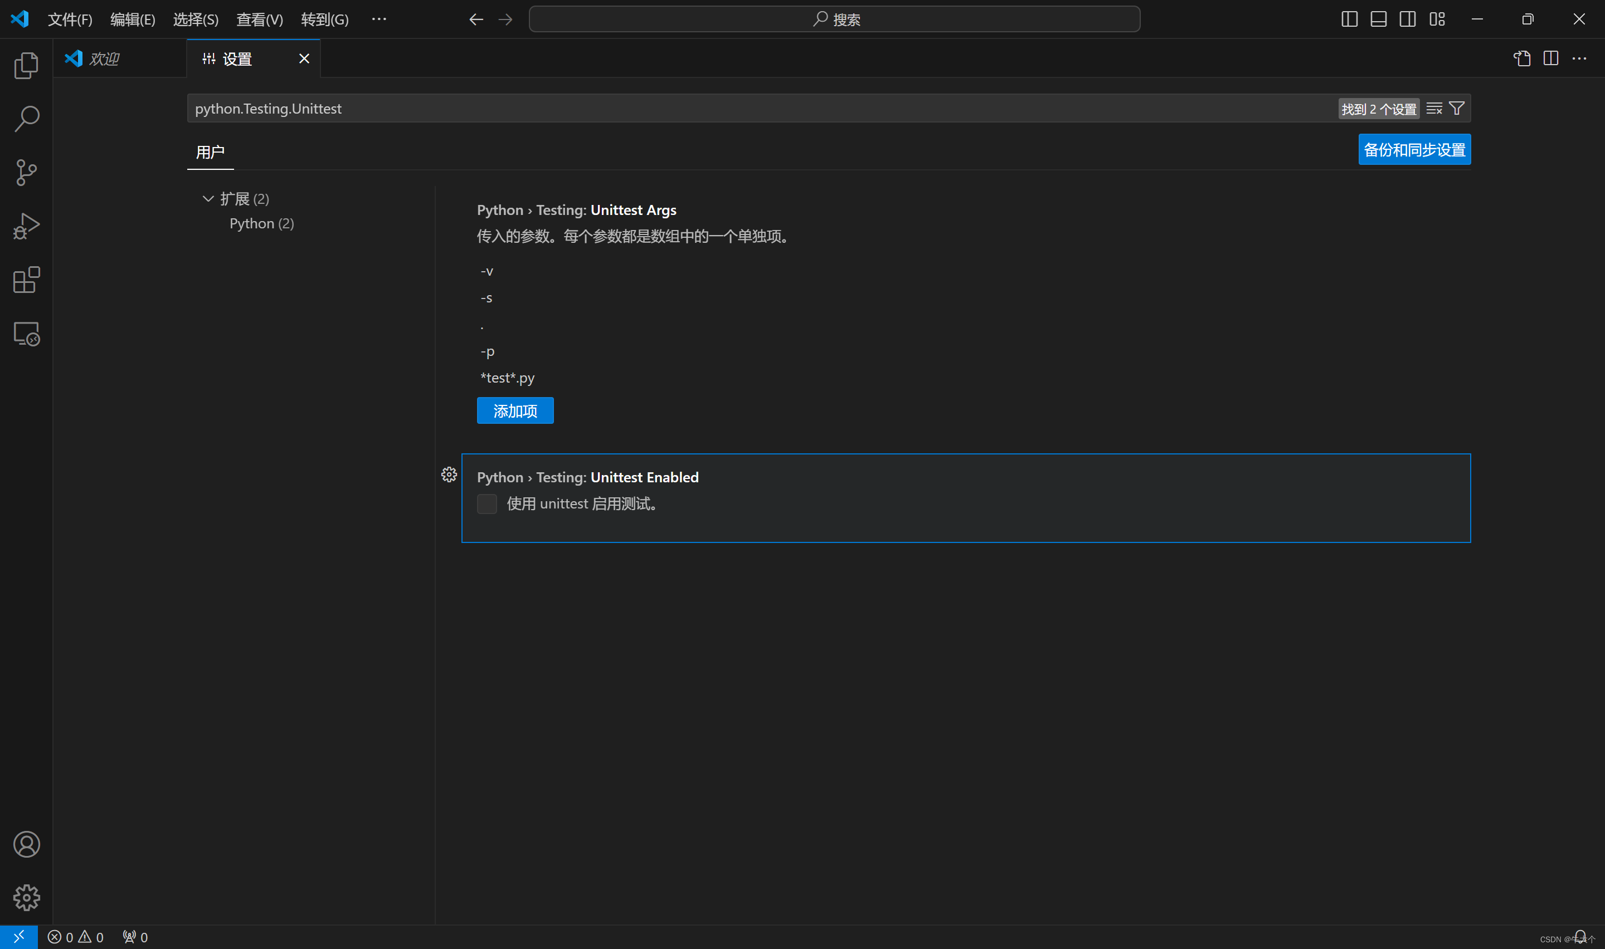The image size is (1605, 949).
Task: Click the 备份和同步设置 button
Action: 1414,149
